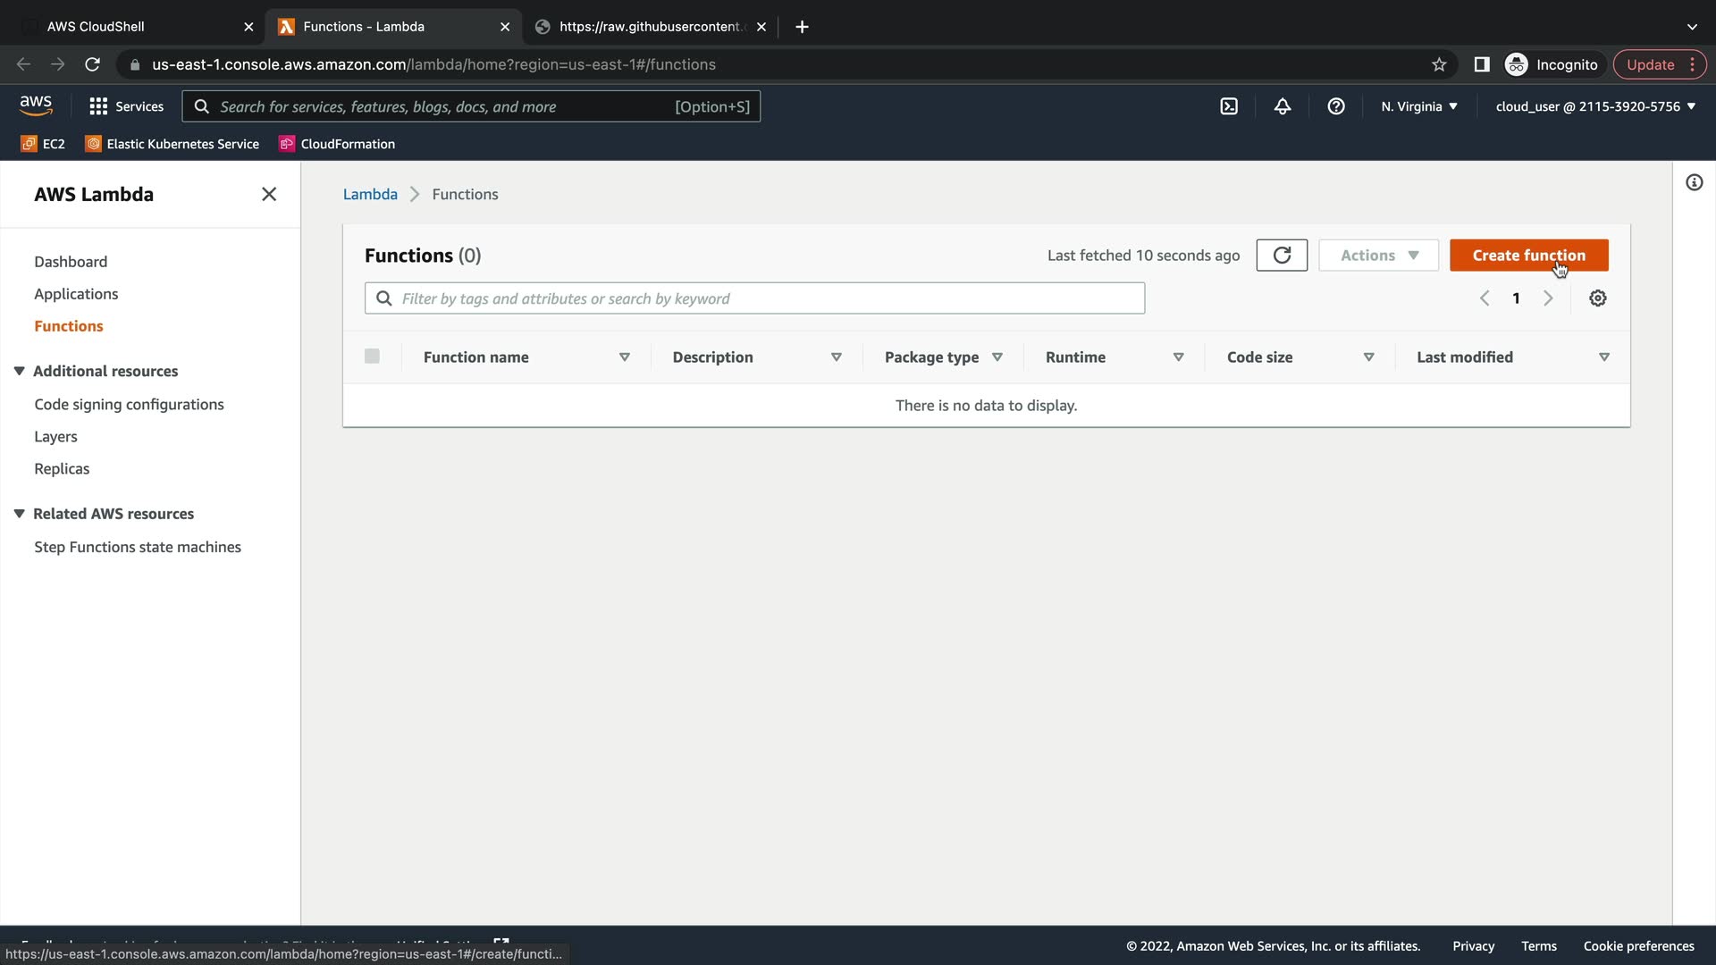Open the info panel icon at right edge
Image resolution: width=1716 pixels, height=965 pixels.
tap(1695, 183)
